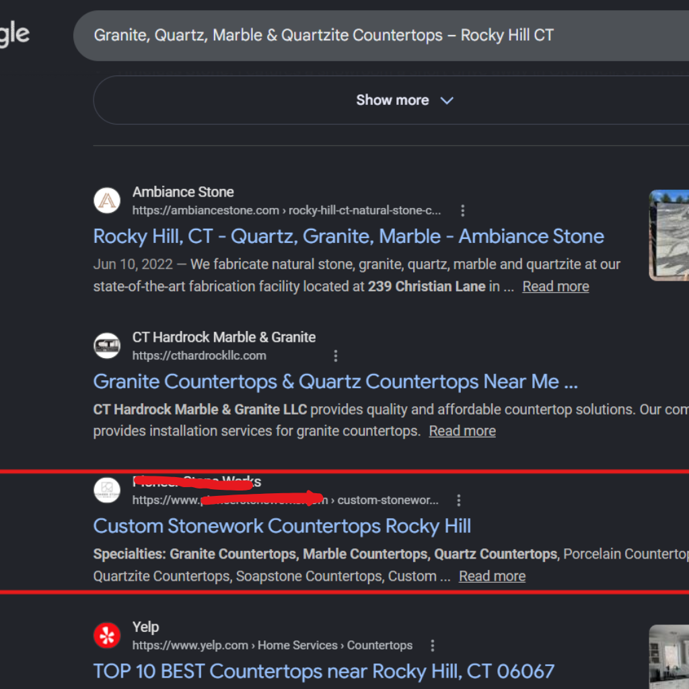Open options menu for Ambiance Stone result

tap(462, 211)
